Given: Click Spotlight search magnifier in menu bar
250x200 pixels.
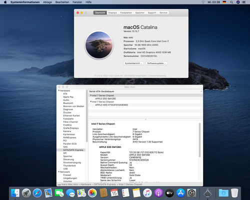Looking at the screenshot, I should [231, 2].
